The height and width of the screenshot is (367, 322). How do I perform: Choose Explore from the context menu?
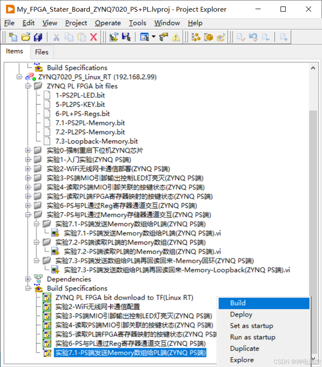coord(264,360)
